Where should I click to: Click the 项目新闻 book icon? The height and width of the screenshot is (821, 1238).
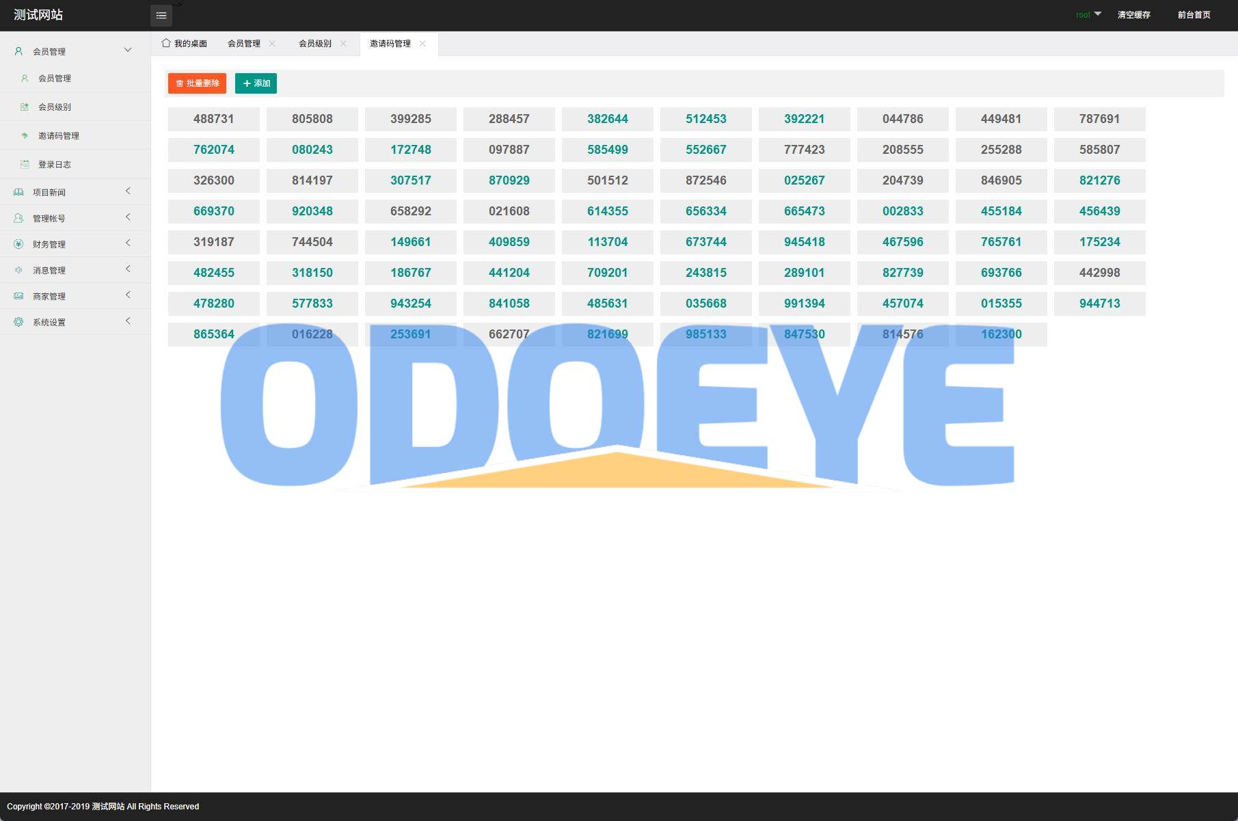(x=18, y=193)
